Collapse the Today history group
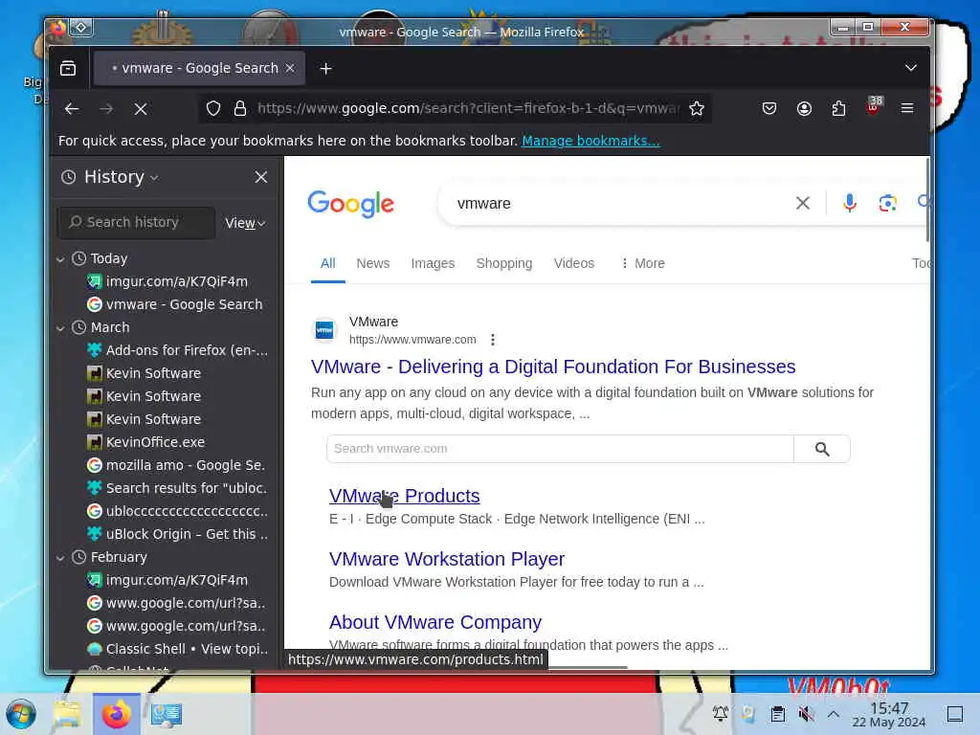This screenshot has height=735, width=980. pos(60,258)
